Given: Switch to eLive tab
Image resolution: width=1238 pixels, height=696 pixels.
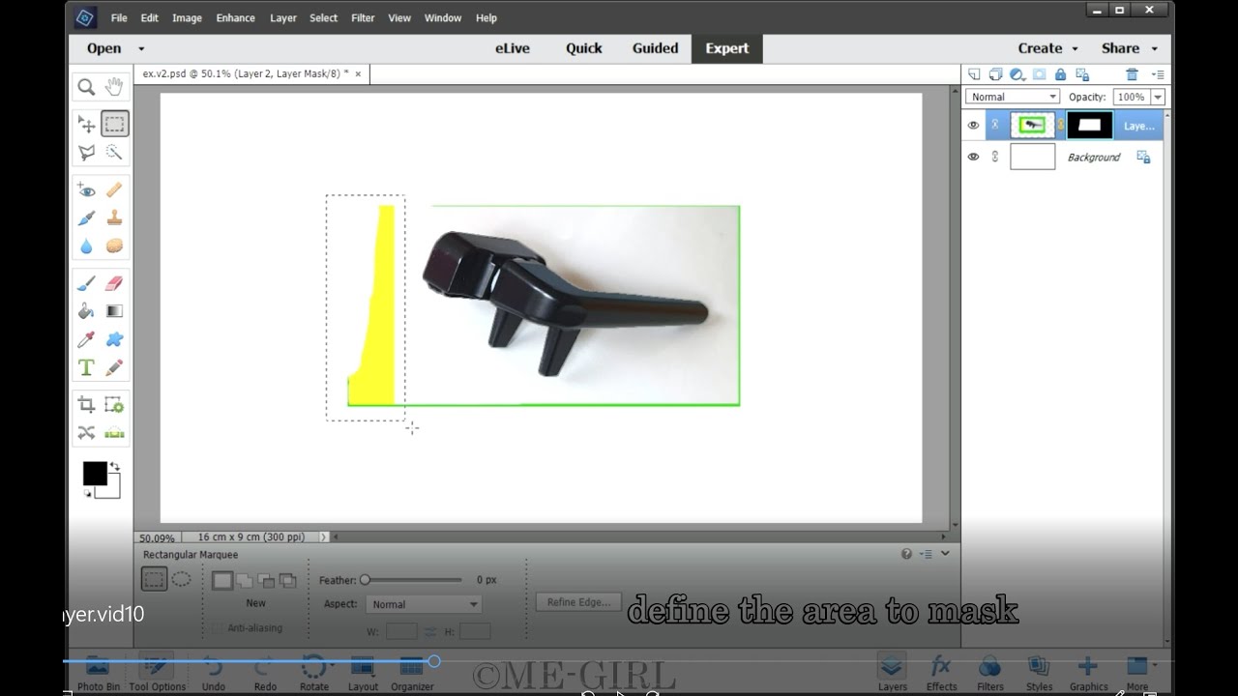Looking at the screenshot, I should pos(513,48).
